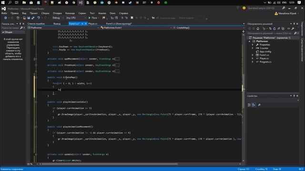The height and width of the screenshot is (171, 305).
Task: Open the Вид menu
Action: (x=24, y=13)
